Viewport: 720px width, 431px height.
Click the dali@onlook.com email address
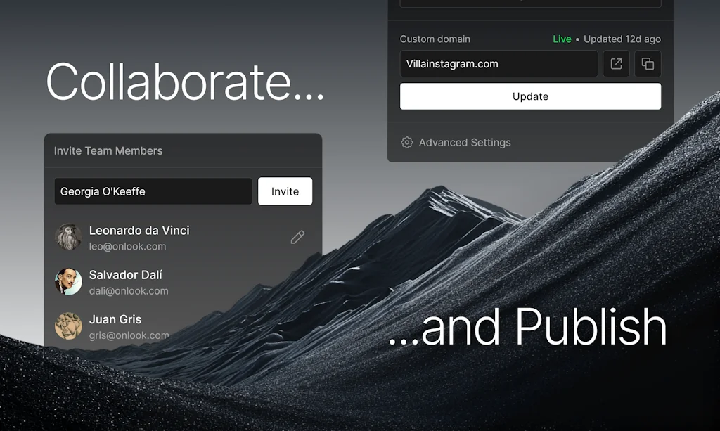[x=129, y=291]
